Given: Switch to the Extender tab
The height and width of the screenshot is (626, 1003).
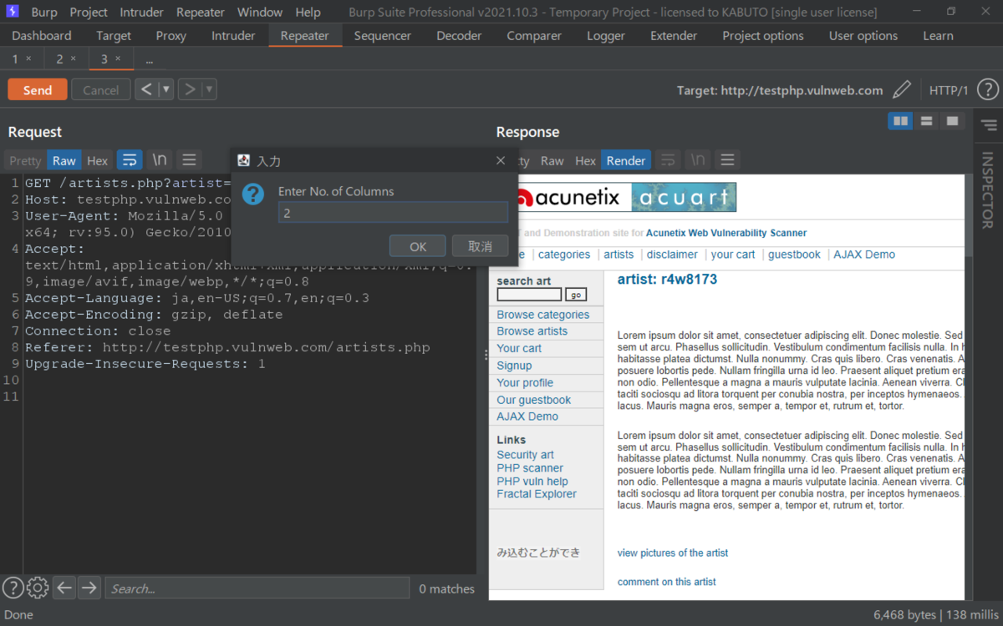Looking at the screenshot, I should coord(674,36).
